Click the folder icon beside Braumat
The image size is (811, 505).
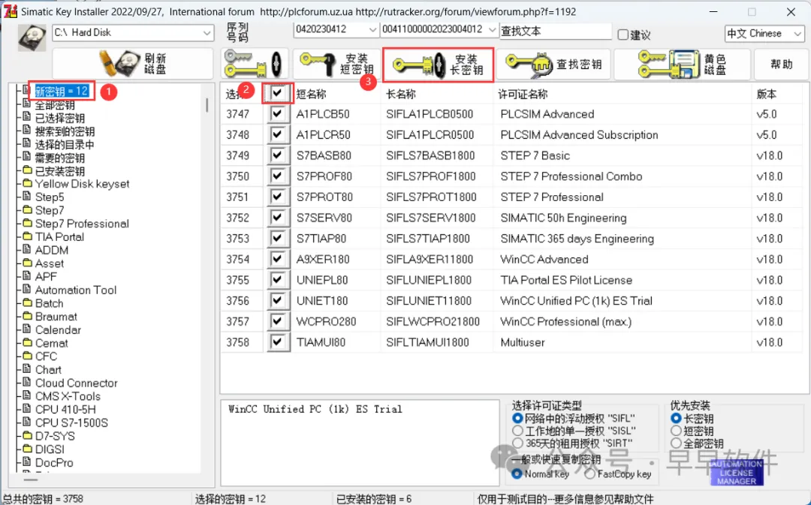point(27,316)
